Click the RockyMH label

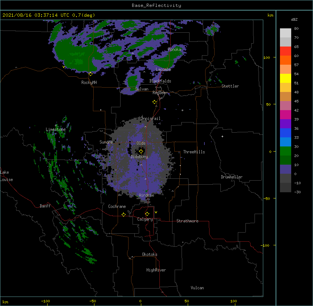pyautogui.click(x=89, y=82)
